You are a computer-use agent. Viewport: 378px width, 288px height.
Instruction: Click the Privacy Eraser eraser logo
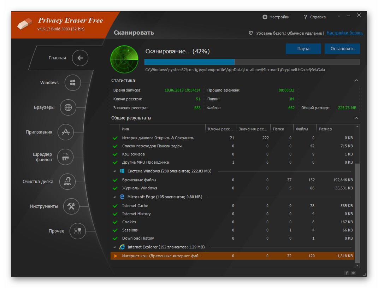25,24
